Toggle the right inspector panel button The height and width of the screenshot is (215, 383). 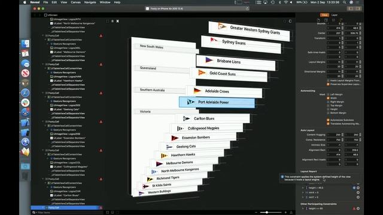coord(358,8)
